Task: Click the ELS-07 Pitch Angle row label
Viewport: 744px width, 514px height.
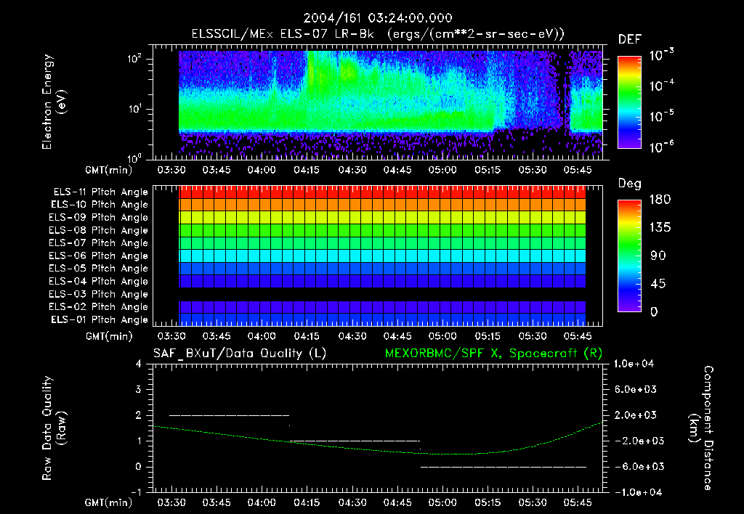Action: tap(99, 242)
